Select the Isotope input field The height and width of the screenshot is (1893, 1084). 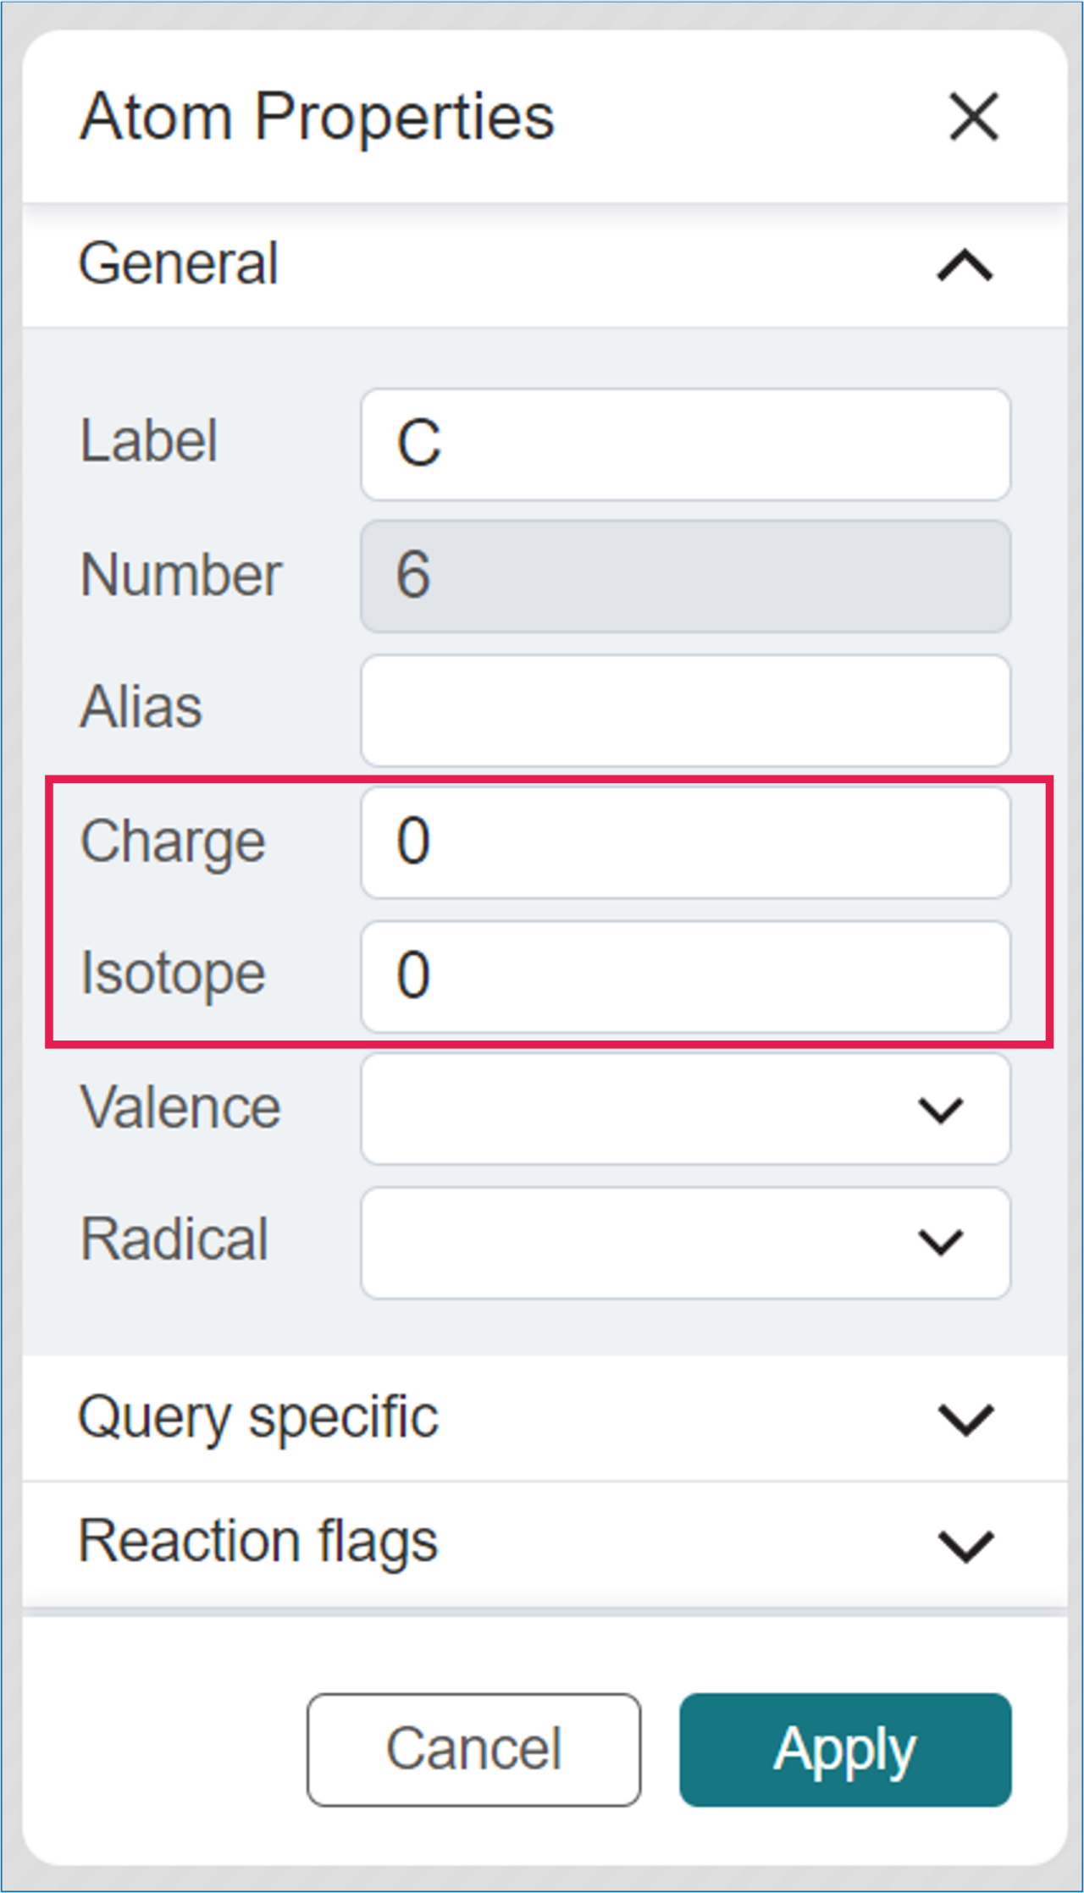[685, 976]
